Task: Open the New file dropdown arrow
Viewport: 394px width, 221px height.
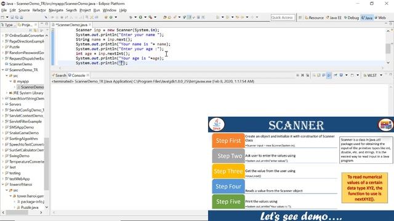Action: pos(7,17)
